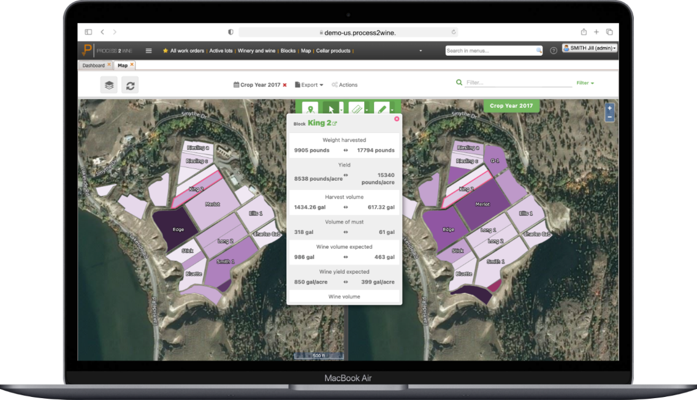Toggle the star on All work orders
Image resolution: width=697 pixels, height=400 pixels.
165,50
